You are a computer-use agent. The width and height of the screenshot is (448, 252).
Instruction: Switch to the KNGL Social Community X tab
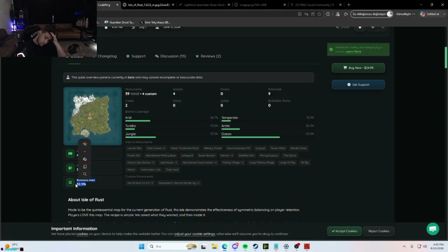315,5
